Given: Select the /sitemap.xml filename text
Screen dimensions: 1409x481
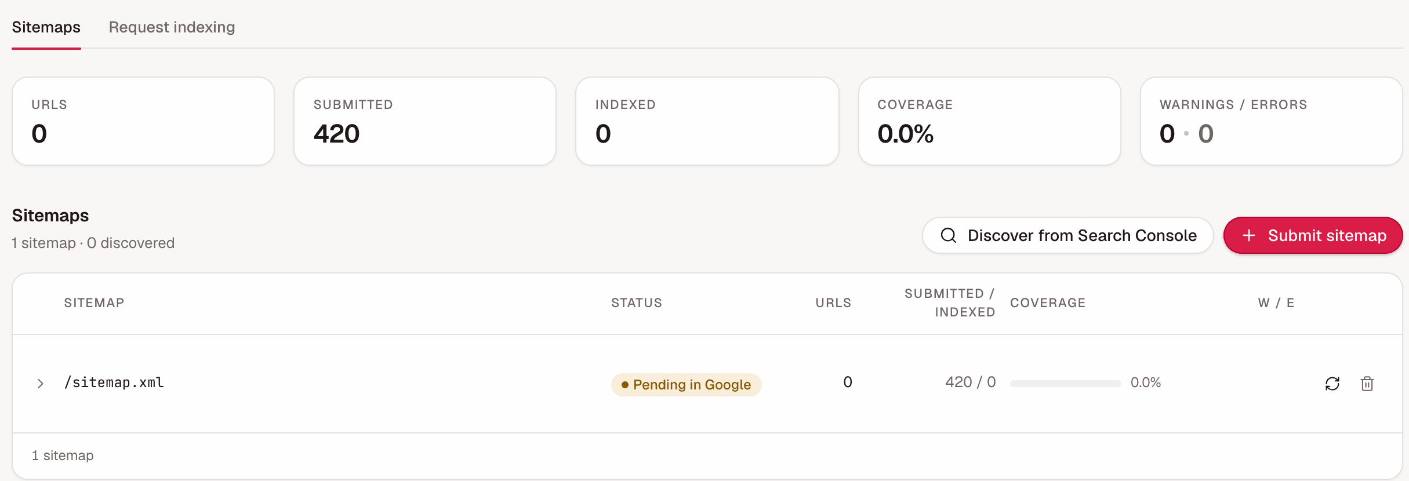Looking at the screenshot, I should click(114, 382).
